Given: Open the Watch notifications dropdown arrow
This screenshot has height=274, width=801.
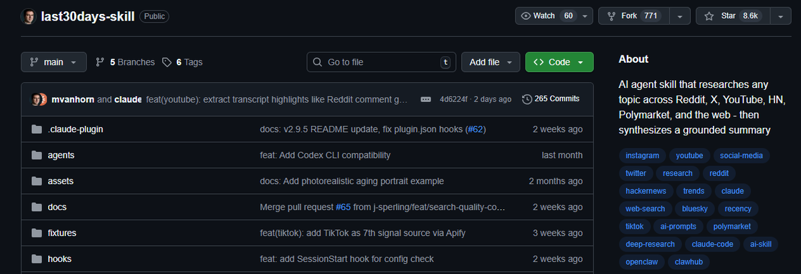Looking at the screenshot, I should (585, 16).
